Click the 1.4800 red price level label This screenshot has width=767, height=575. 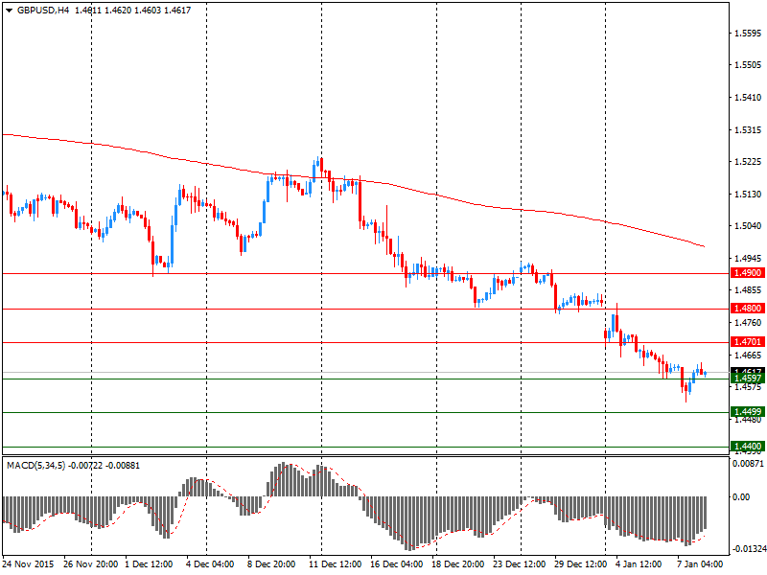(x=748, y=308)
